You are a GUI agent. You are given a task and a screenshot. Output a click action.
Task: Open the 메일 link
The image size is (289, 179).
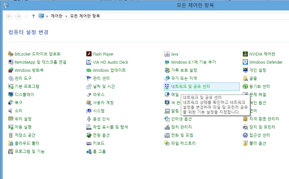point(175,95)
